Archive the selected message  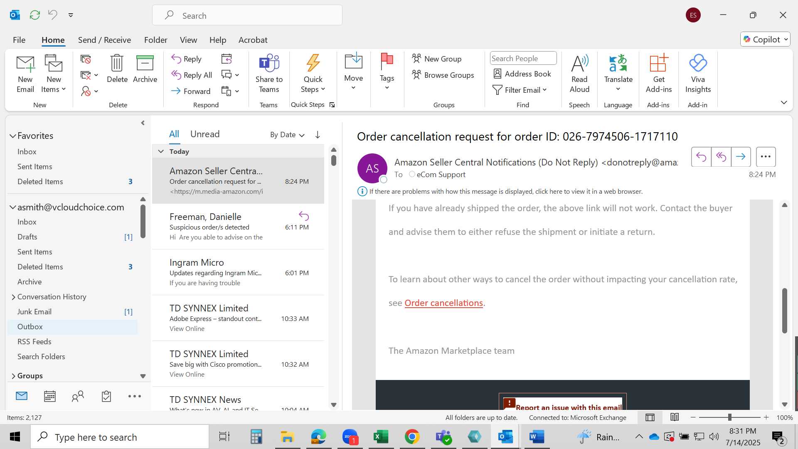coord(145,69)
